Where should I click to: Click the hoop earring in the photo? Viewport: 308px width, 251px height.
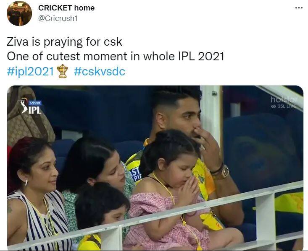coord(26,183)
